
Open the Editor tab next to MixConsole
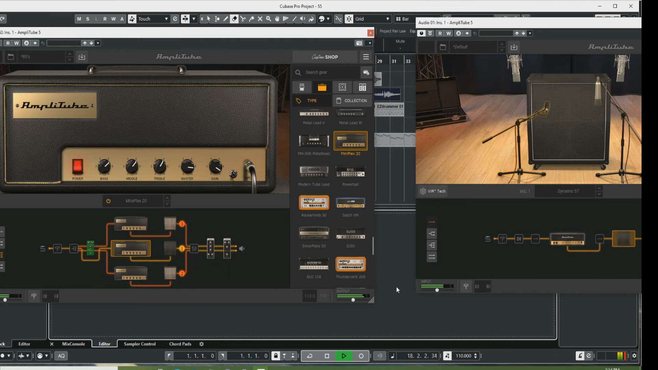[x=105, y=344]
